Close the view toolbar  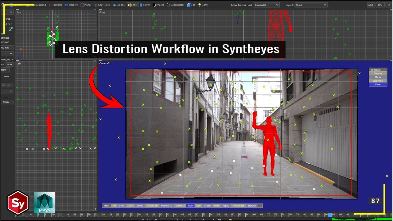click(x=260, y=206)
